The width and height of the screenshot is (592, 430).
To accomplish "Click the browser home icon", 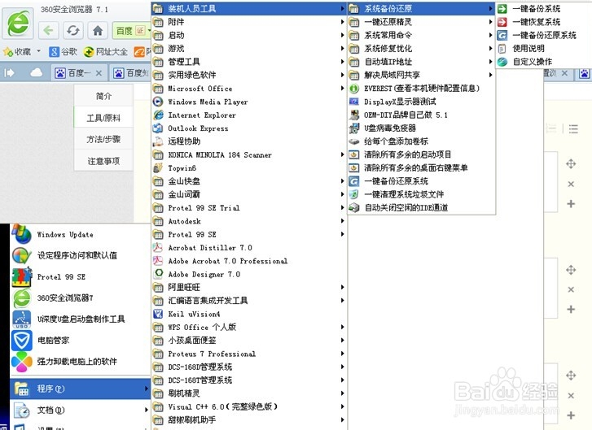I will pos(98,30).
